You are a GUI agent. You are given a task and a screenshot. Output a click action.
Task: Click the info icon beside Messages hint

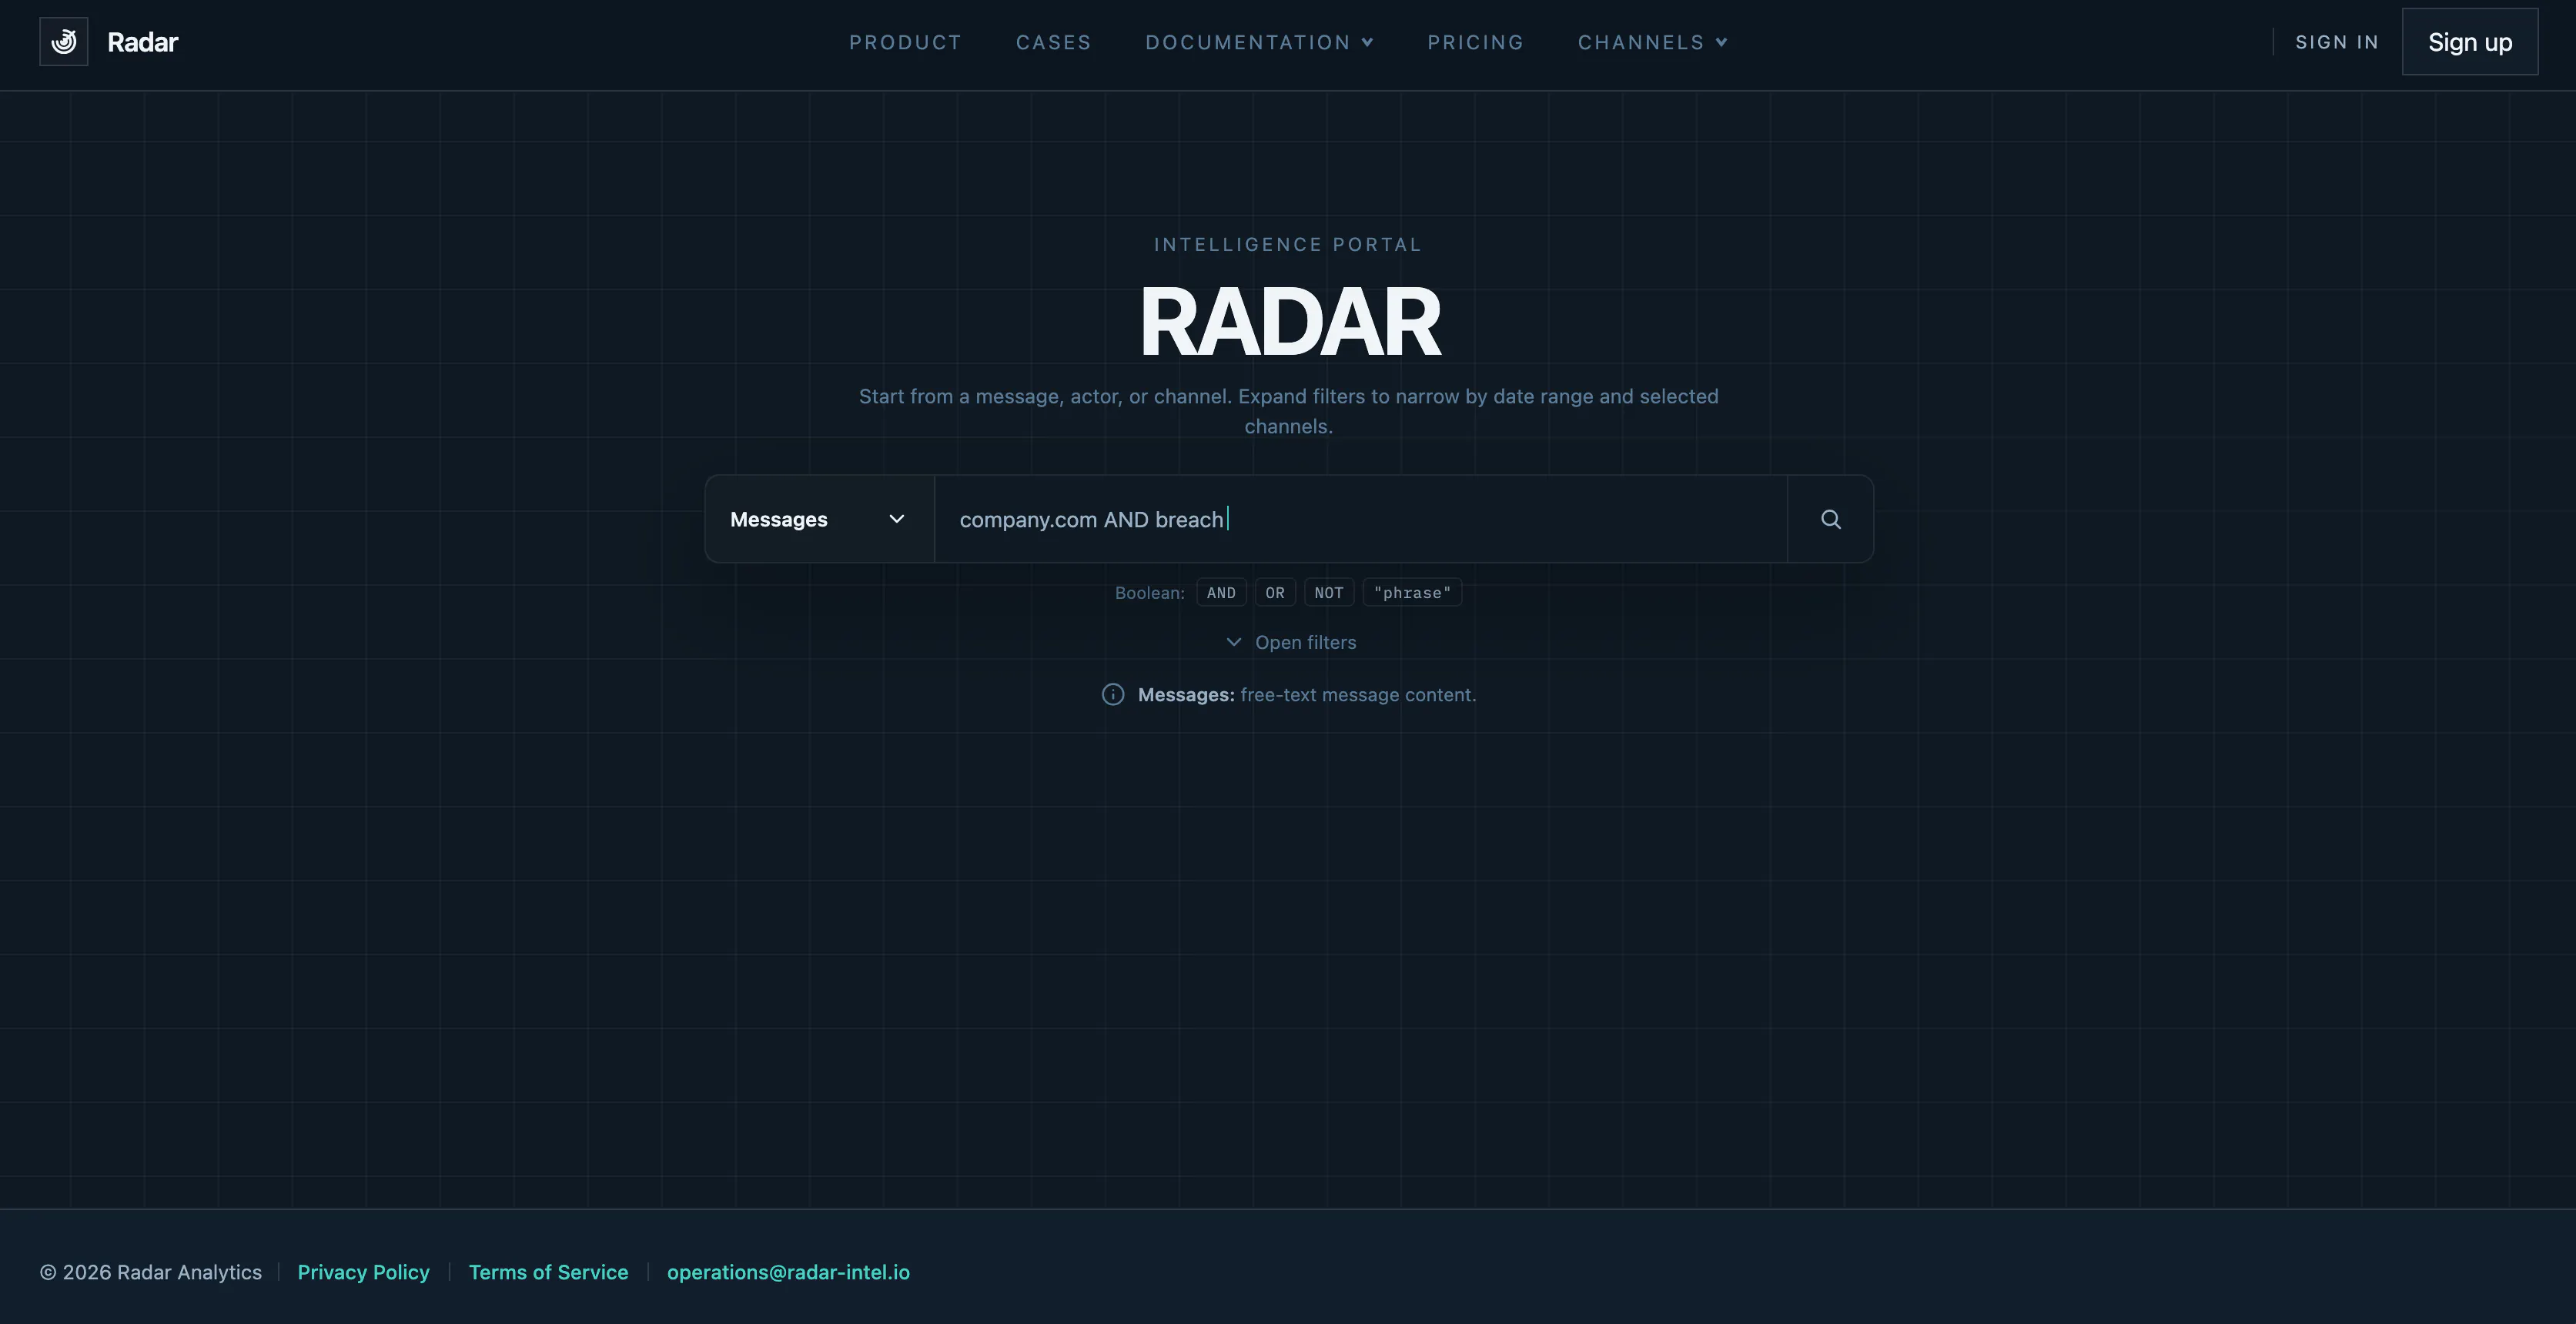point(1113,695)
